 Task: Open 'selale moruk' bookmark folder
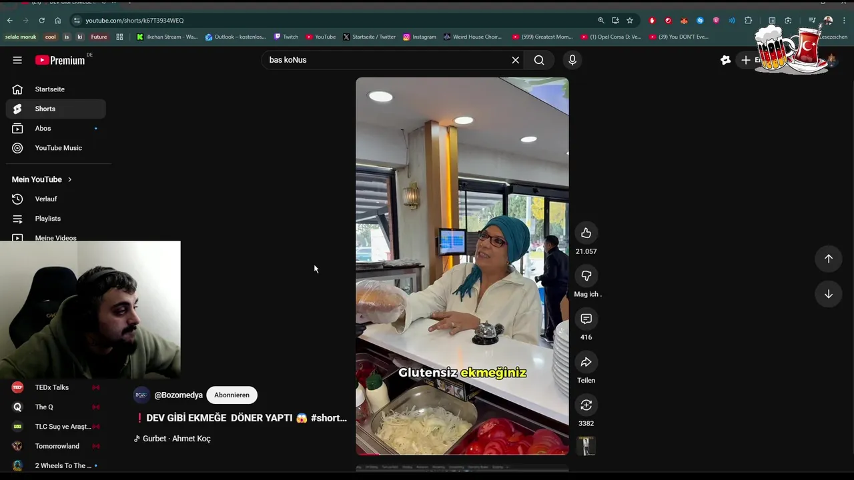[21, 37]
